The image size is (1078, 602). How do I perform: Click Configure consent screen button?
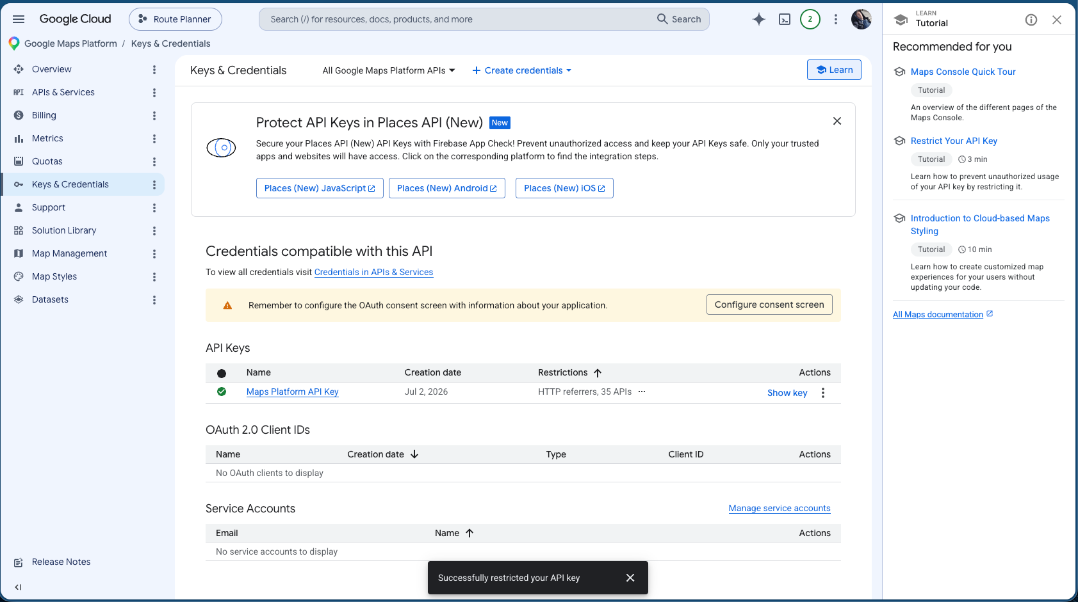(x=769, y=305)
